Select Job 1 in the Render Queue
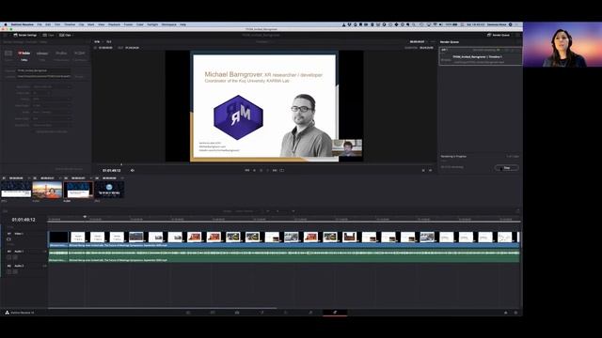The image size is (602, 338). point(481,56)
